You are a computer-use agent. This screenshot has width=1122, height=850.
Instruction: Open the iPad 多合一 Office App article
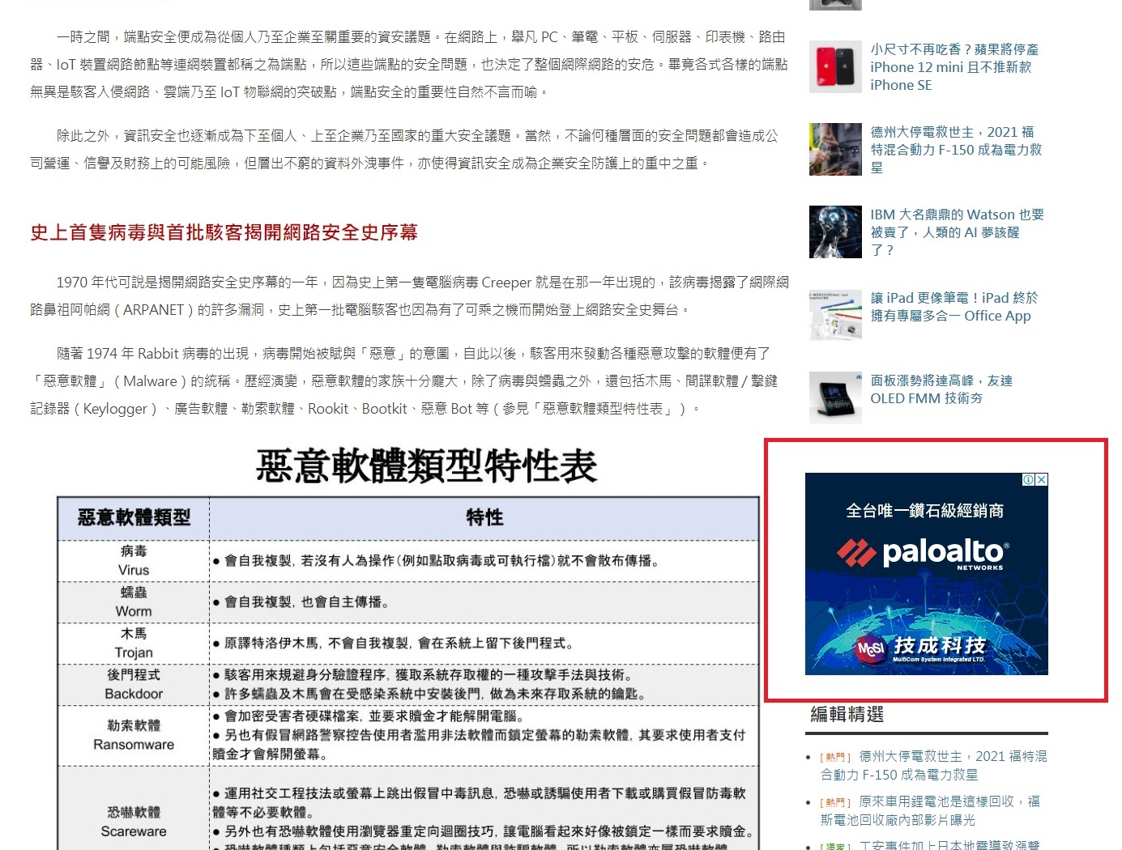point(953,307)
